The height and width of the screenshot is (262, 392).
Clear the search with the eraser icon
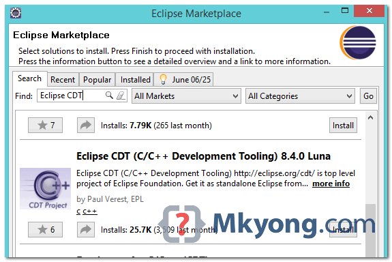point(121,96)
